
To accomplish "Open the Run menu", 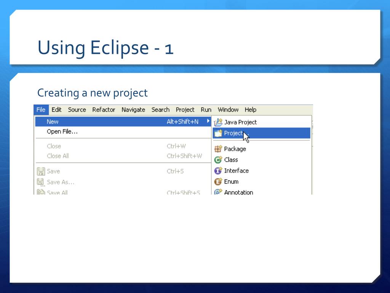I will (206, 109).
